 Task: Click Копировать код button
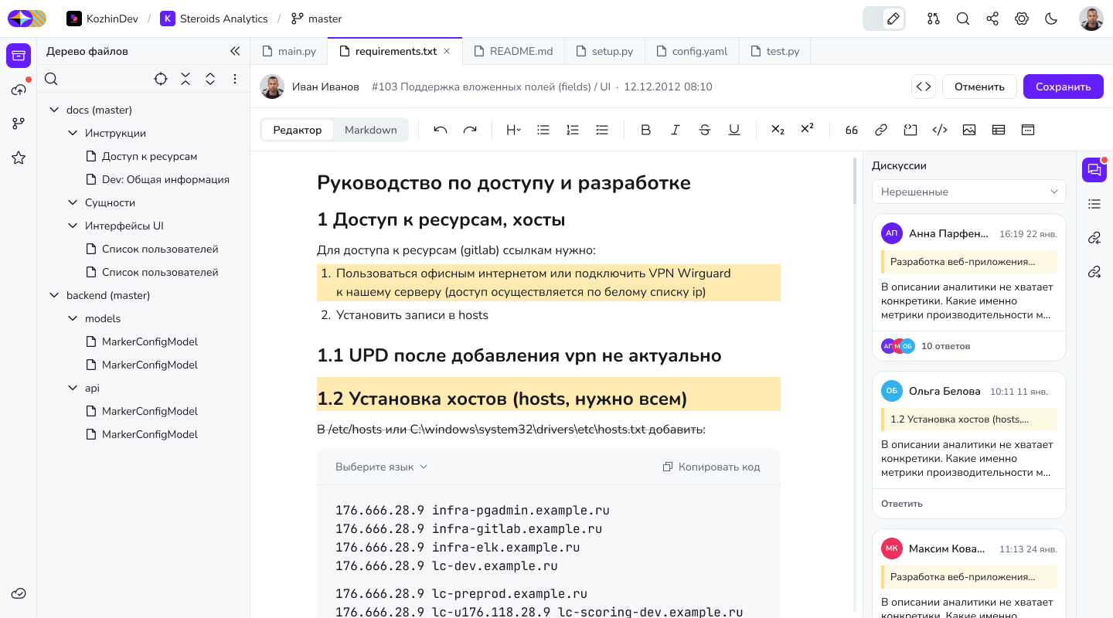[x=712, y=467]
